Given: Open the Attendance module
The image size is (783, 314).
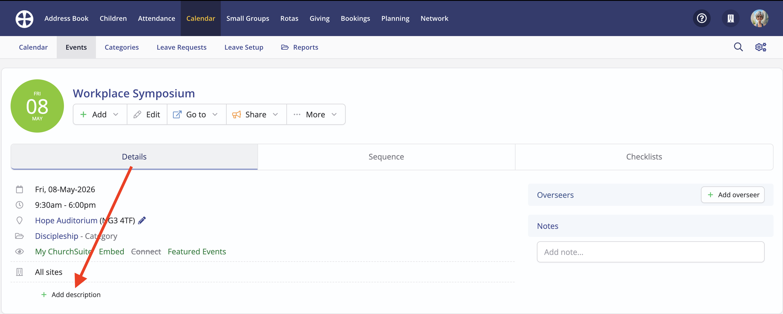Looking at the screenshot, I should pos(157,19).
